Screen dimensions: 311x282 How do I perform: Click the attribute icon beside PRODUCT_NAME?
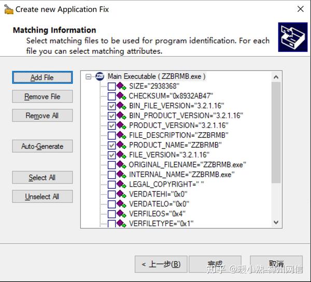click(x=121, y=145)
